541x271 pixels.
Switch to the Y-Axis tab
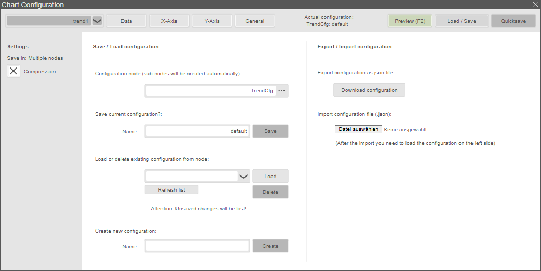[212, 21]
